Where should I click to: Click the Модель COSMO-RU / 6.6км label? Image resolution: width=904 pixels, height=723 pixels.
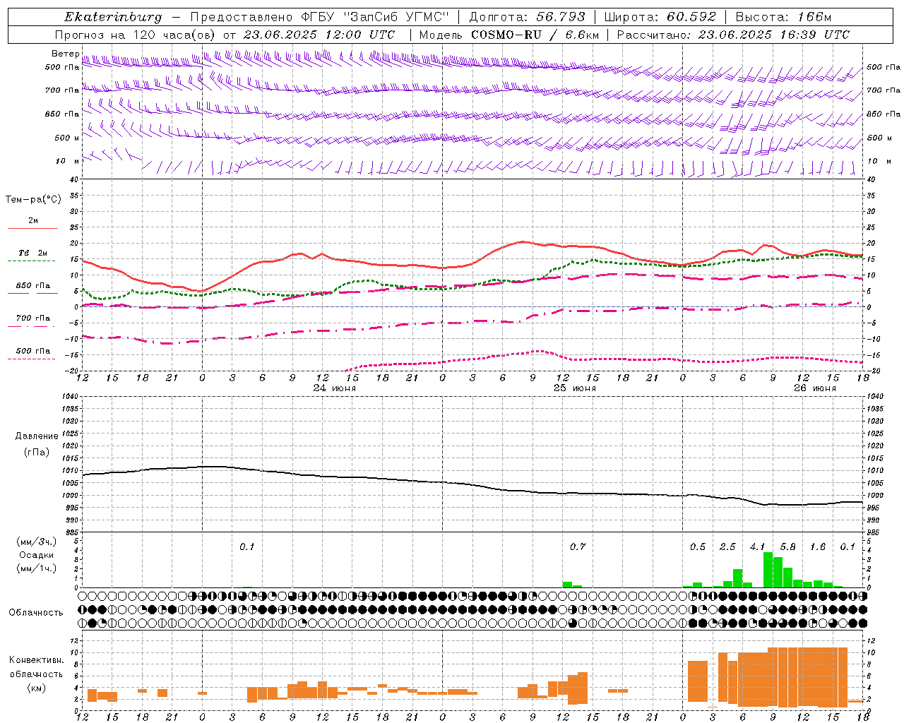[x=509, y=35]
